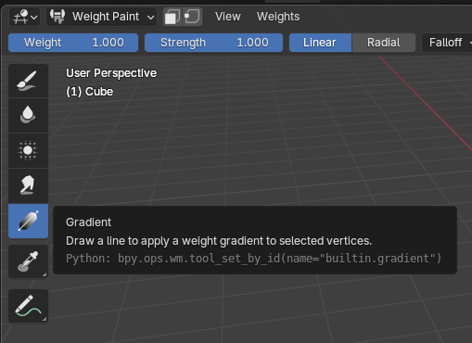Open the Weight Paint mode dropdown
Screen dimensions: 472x343
tap(101, 17)
